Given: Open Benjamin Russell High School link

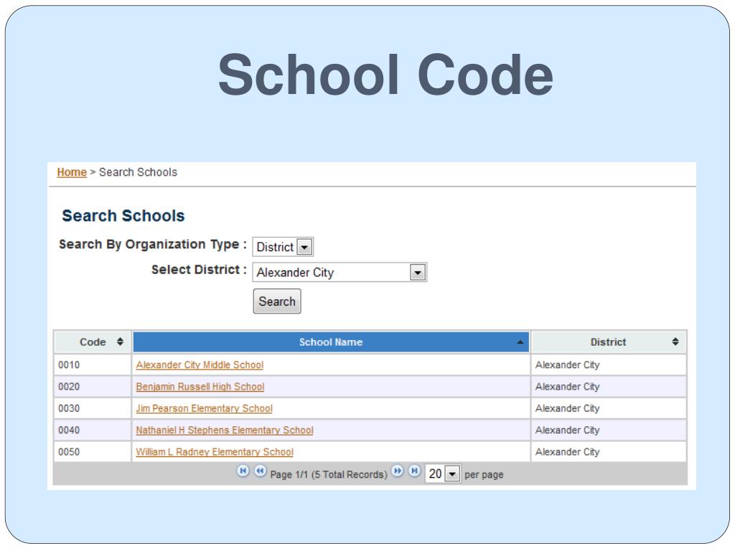Looking at the screenshot, I should tap(200, 387).
